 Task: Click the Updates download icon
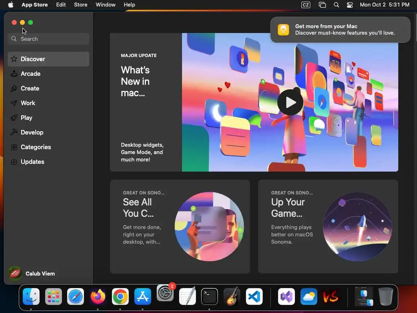[14, 162]
